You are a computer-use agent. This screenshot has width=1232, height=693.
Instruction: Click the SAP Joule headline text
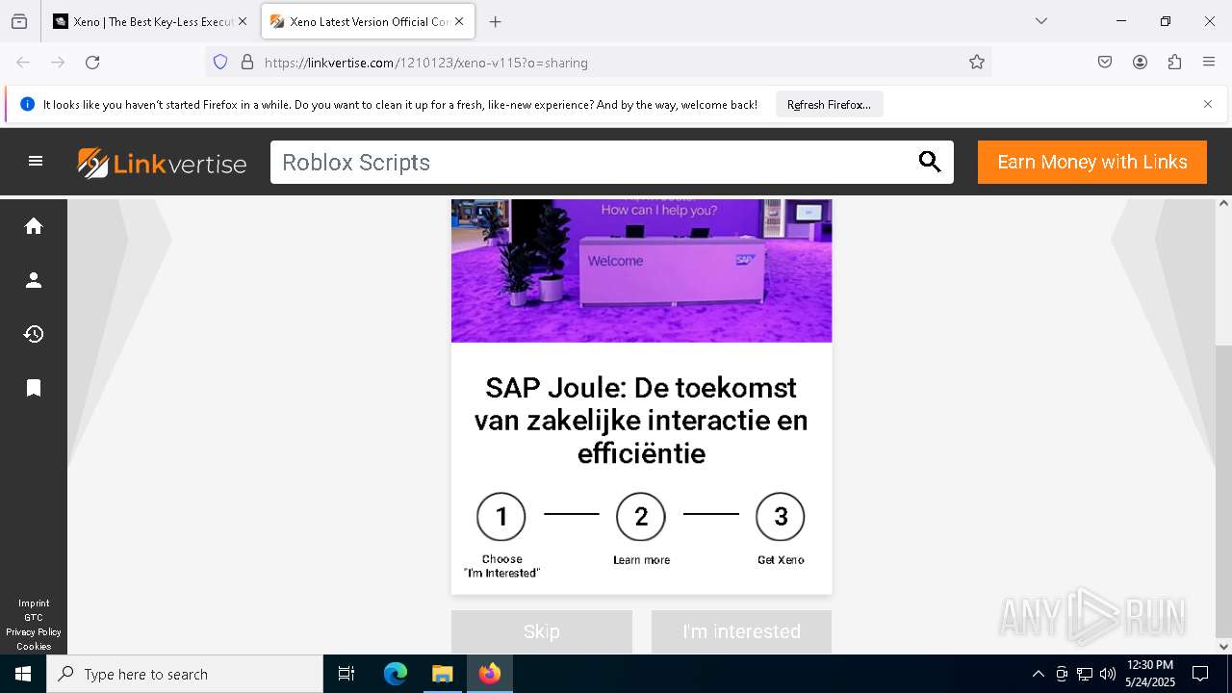click(641, 420)
